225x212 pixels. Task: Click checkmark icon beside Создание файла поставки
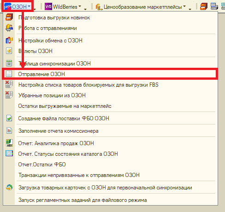(9, 118)
